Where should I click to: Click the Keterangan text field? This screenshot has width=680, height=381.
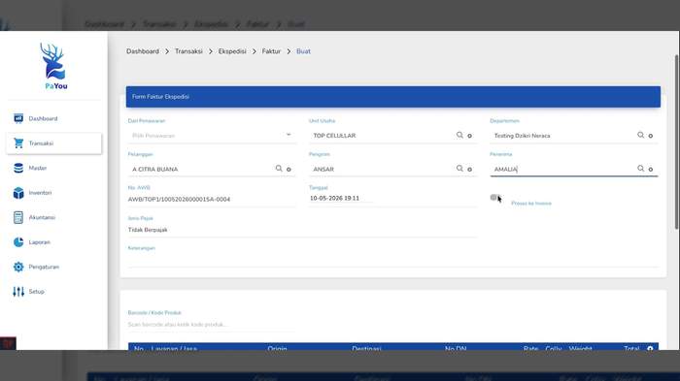tap(392, 260)
